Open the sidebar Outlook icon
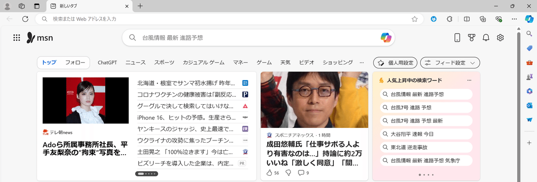Screen dimensions: 537x182 pos(529,106)
